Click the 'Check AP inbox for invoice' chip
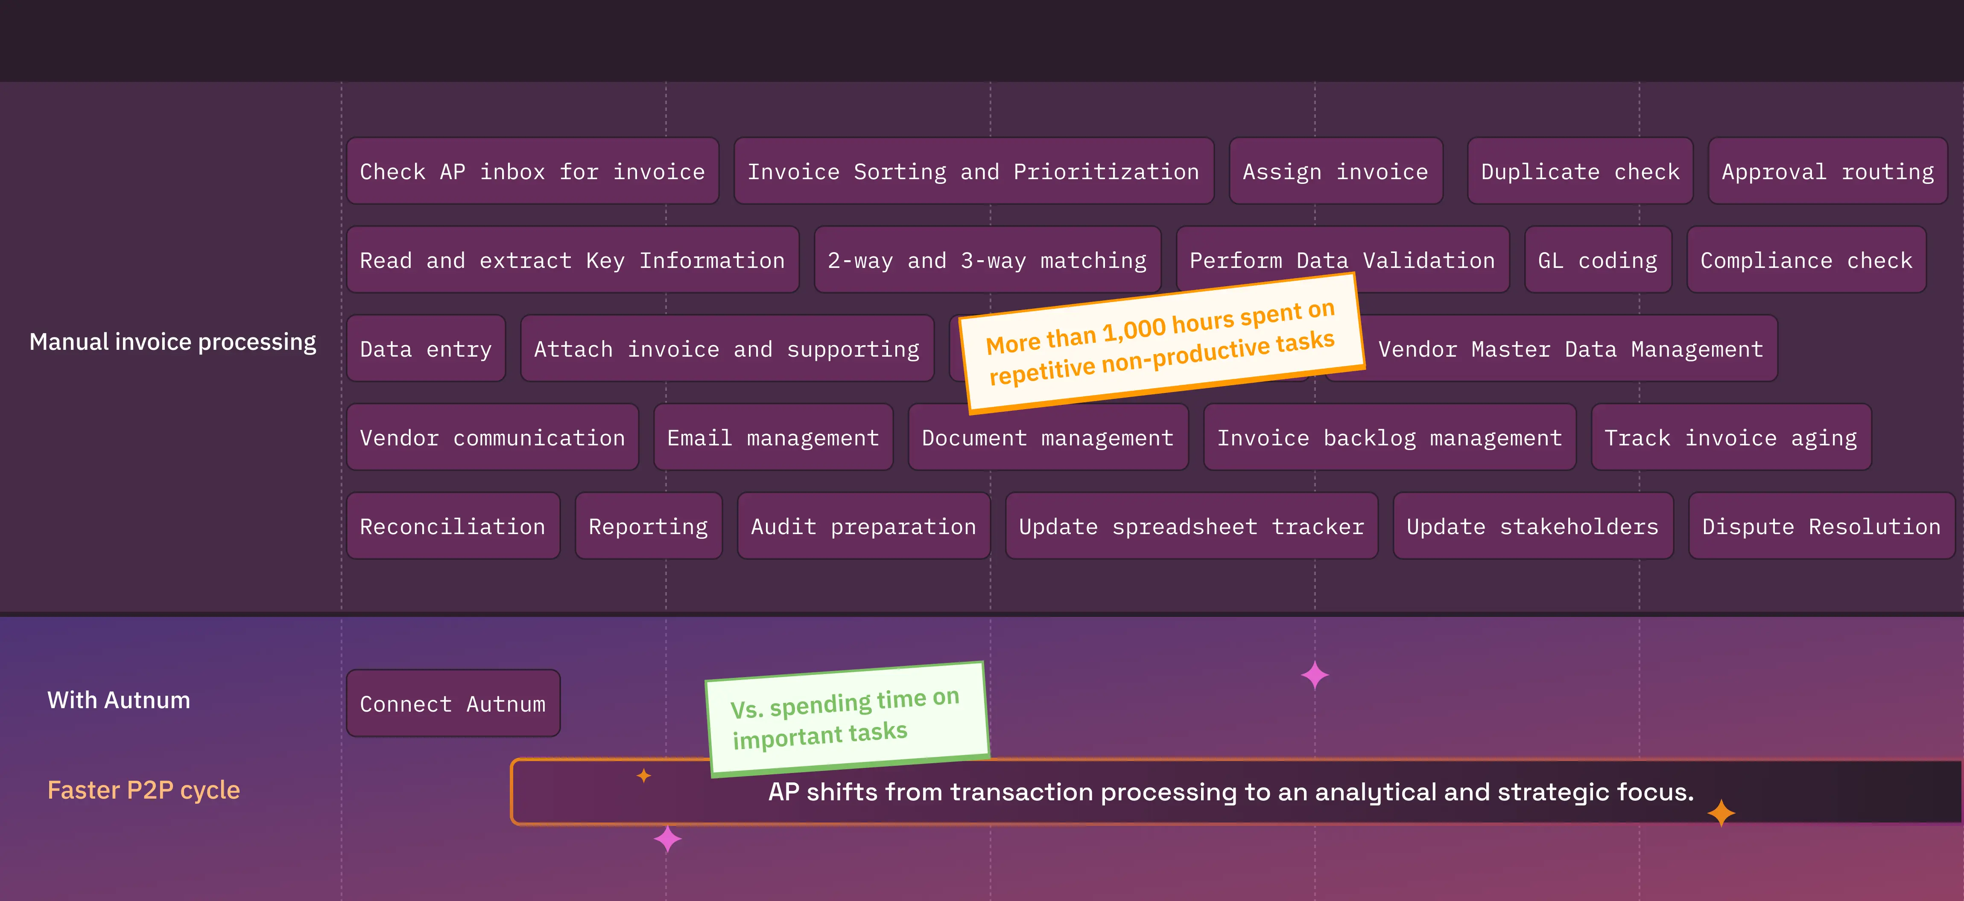 (x=532, y=171)
